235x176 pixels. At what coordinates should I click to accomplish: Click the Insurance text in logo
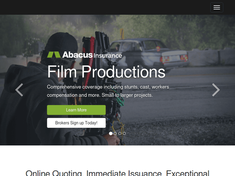(x=108, y=56)
